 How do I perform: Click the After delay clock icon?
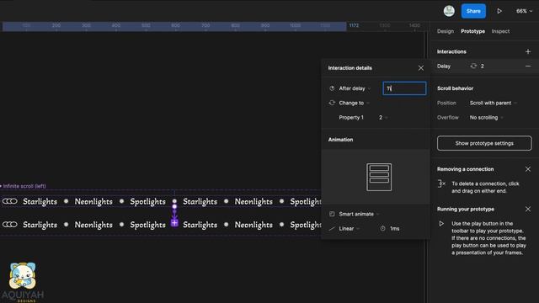point(332,88)
